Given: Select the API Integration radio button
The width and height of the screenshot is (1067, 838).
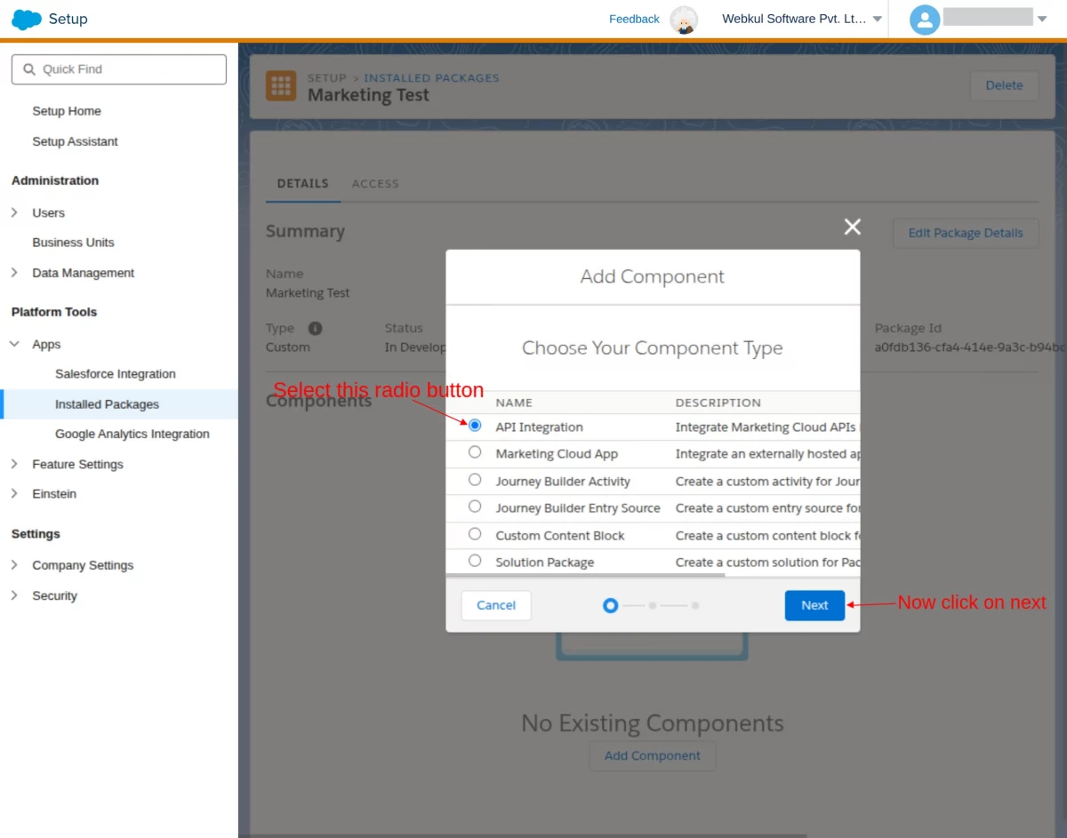Looking at the screenshot, I should click(x=475, y=426).
